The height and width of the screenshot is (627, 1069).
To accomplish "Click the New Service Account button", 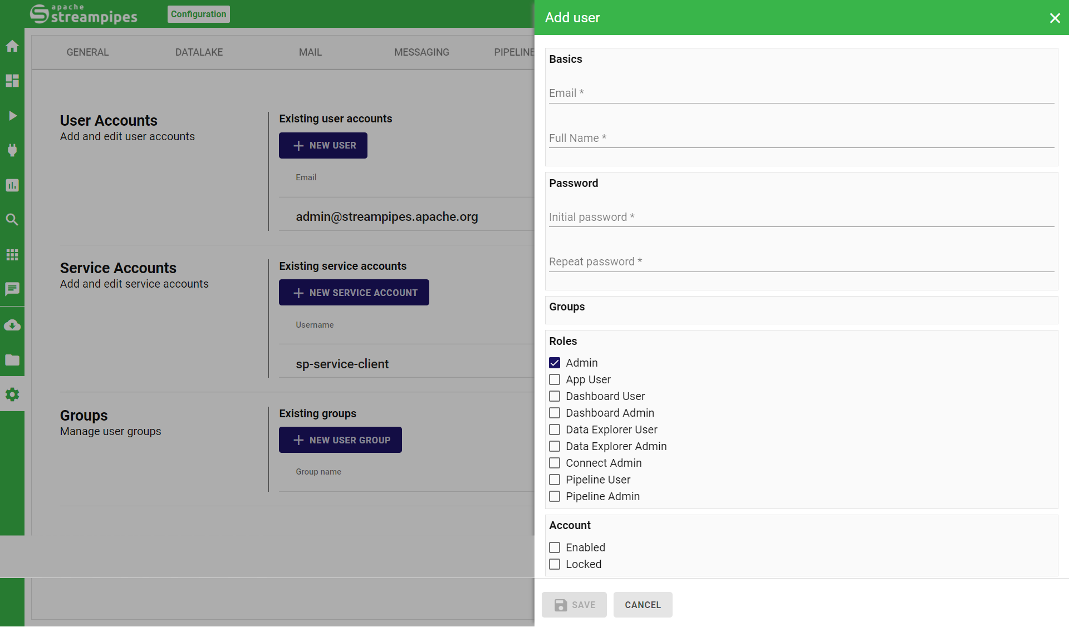I will coord(354,293).
